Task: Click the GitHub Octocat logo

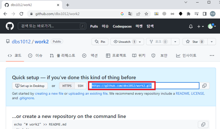Action: (x=10, y=26)
